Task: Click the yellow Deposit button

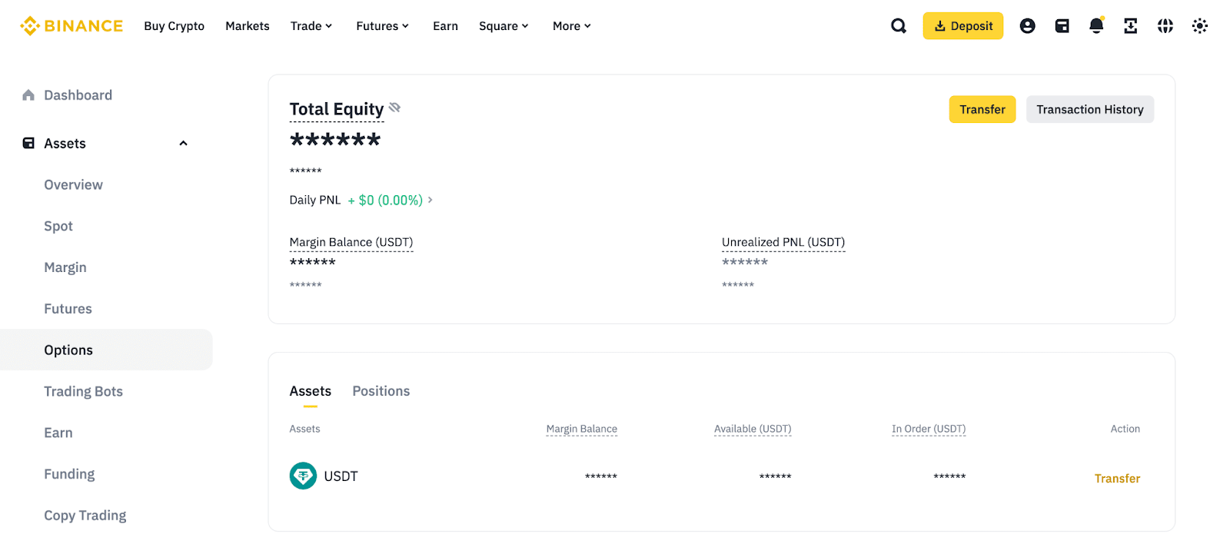Action: pos(962,26)
